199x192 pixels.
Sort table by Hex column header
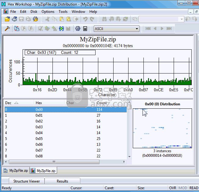click(x=49, y=103)
